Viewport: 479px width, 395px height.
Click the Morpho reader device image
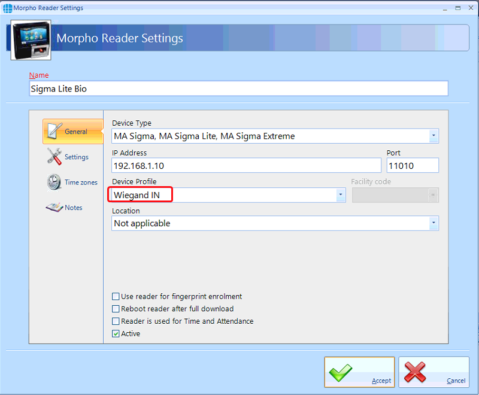tap(31, 40)
